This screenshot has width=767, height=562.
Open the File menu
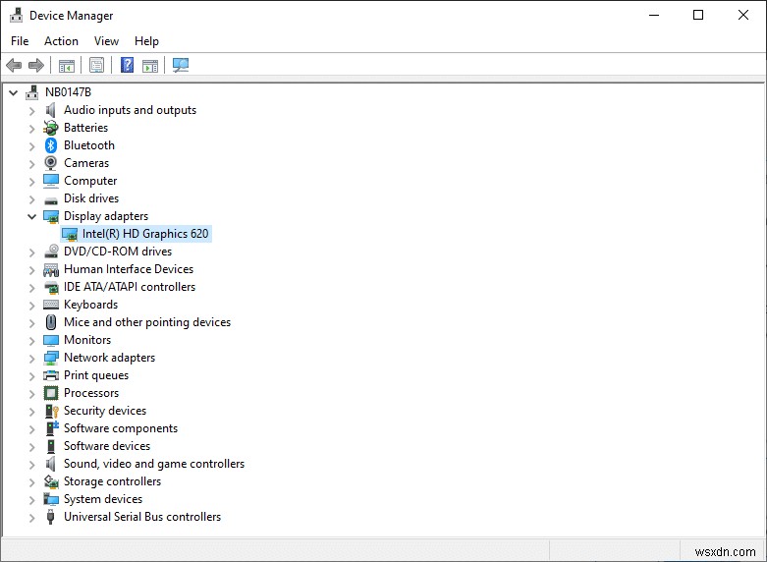click(x=20, y=41)
